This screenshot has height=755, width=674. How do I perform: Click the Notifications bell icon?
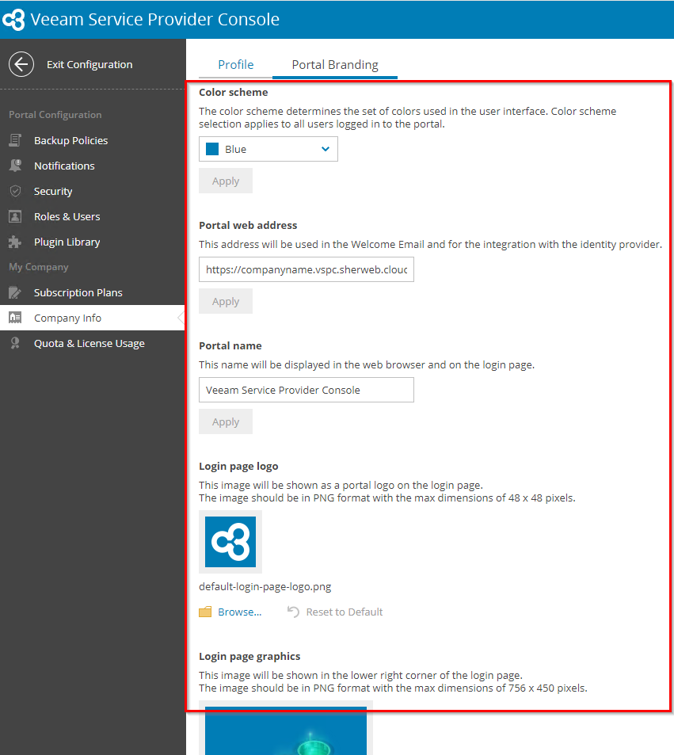(15, 166)
